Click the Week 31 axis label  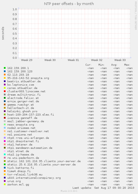[x=73, y=60]
